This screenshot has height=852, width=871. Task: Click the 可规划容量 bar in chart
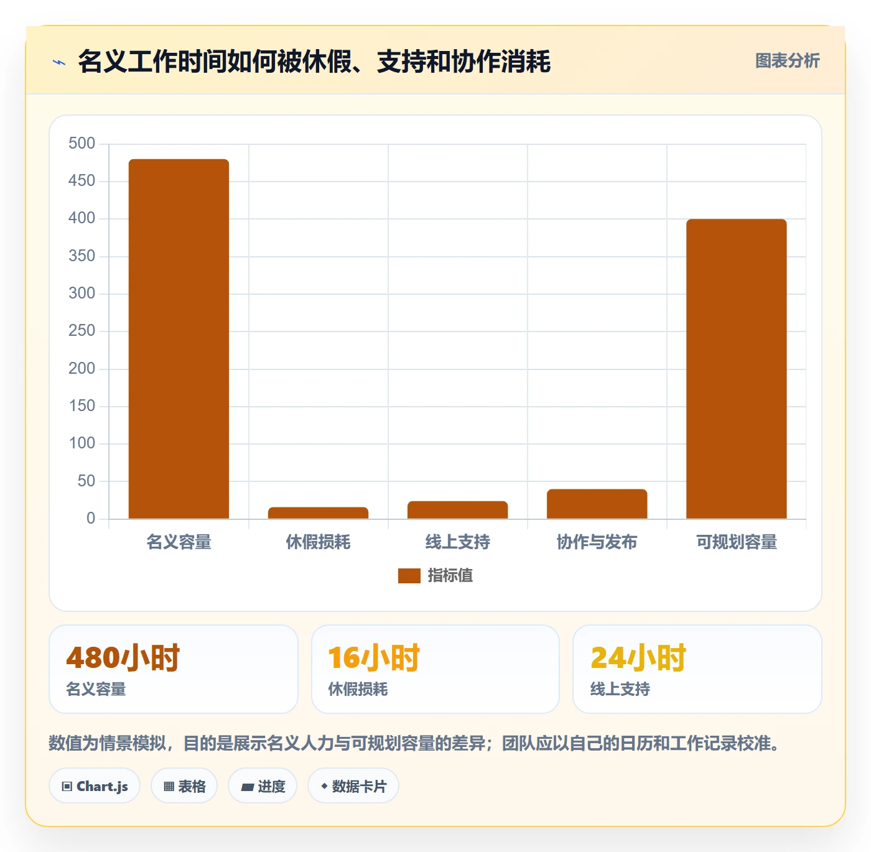pos(736,369)
